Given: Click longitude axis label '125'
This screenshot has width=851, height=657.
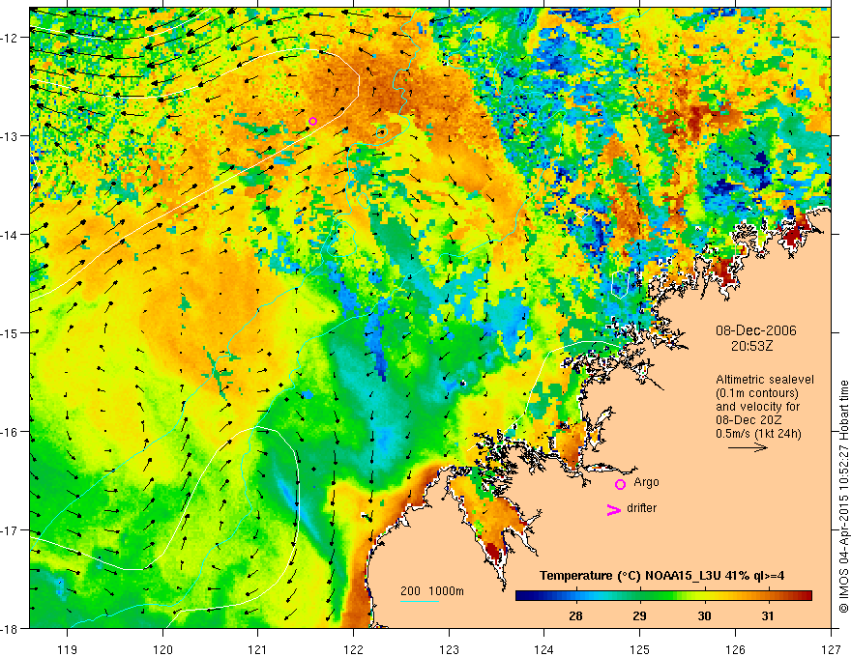Looking at the screenshot, I should click(640, 649).
